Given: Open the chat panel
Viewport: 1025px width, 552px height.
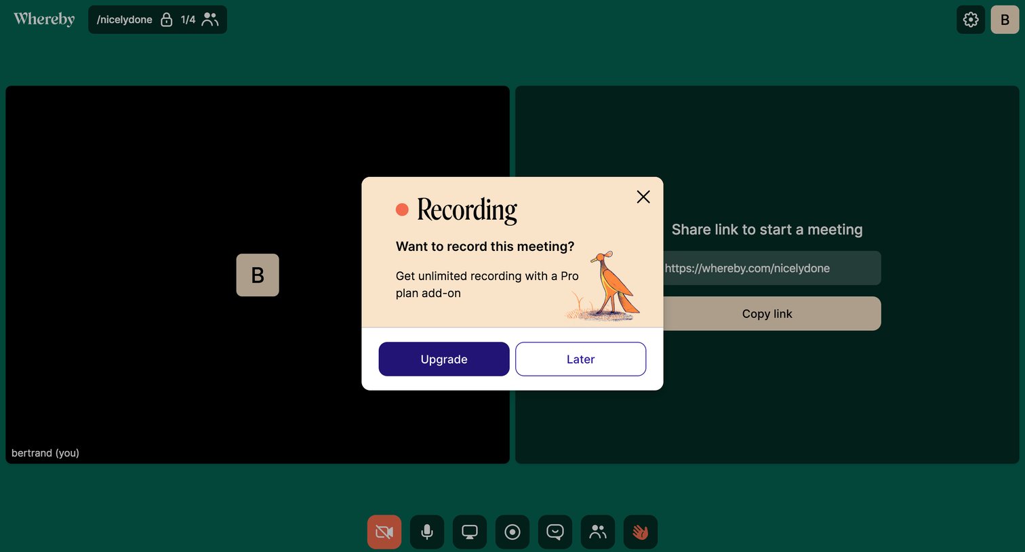Looking at the screenshot, I should [555, 532].
